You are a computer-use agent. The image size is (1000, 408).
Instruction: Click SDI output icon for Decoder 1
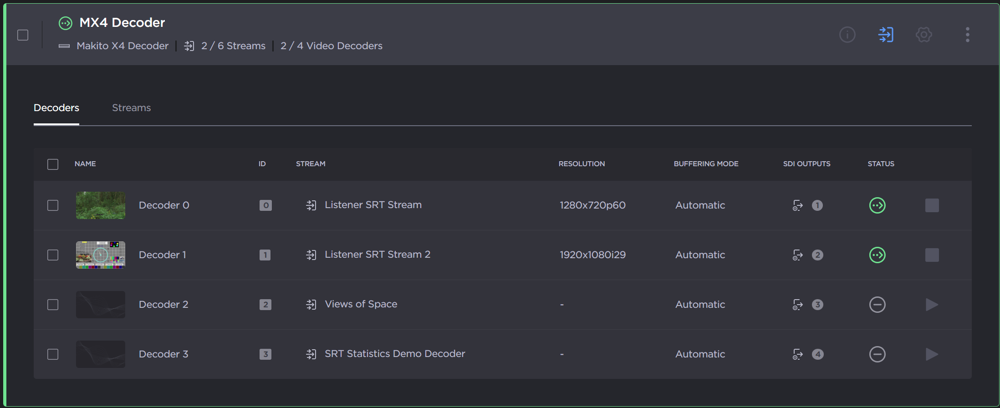pos(797,255)
